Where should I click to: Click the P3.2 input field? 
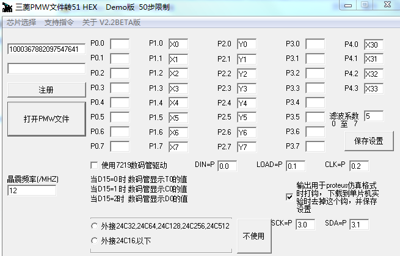[x=315, y=73]
